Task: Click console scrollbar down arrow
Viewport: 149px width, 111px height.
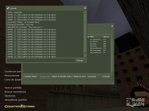Action: [85, 56]
